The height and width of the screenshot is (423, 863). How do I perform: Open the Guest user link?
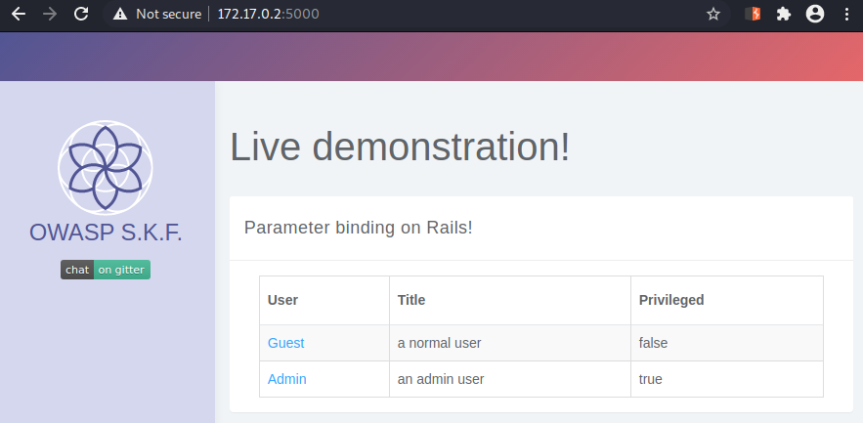[x=285, y=343]
